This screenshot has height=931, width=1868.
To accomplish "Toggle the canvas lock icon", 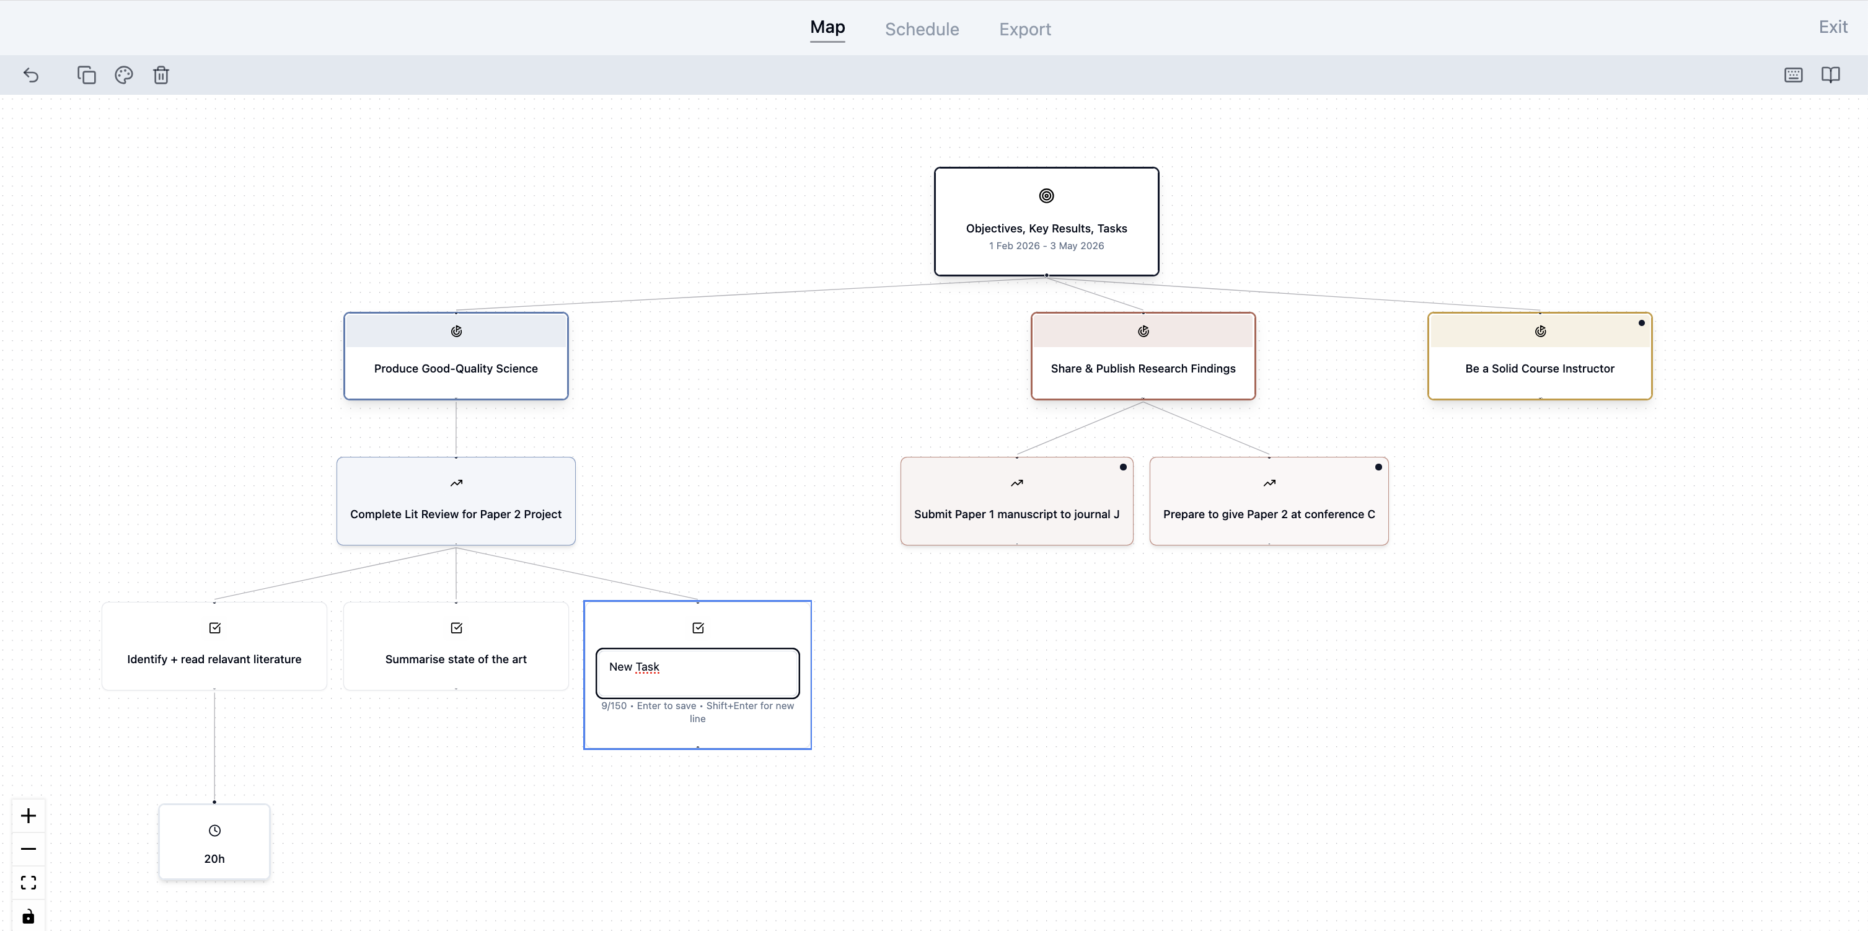I will [29, 916].
